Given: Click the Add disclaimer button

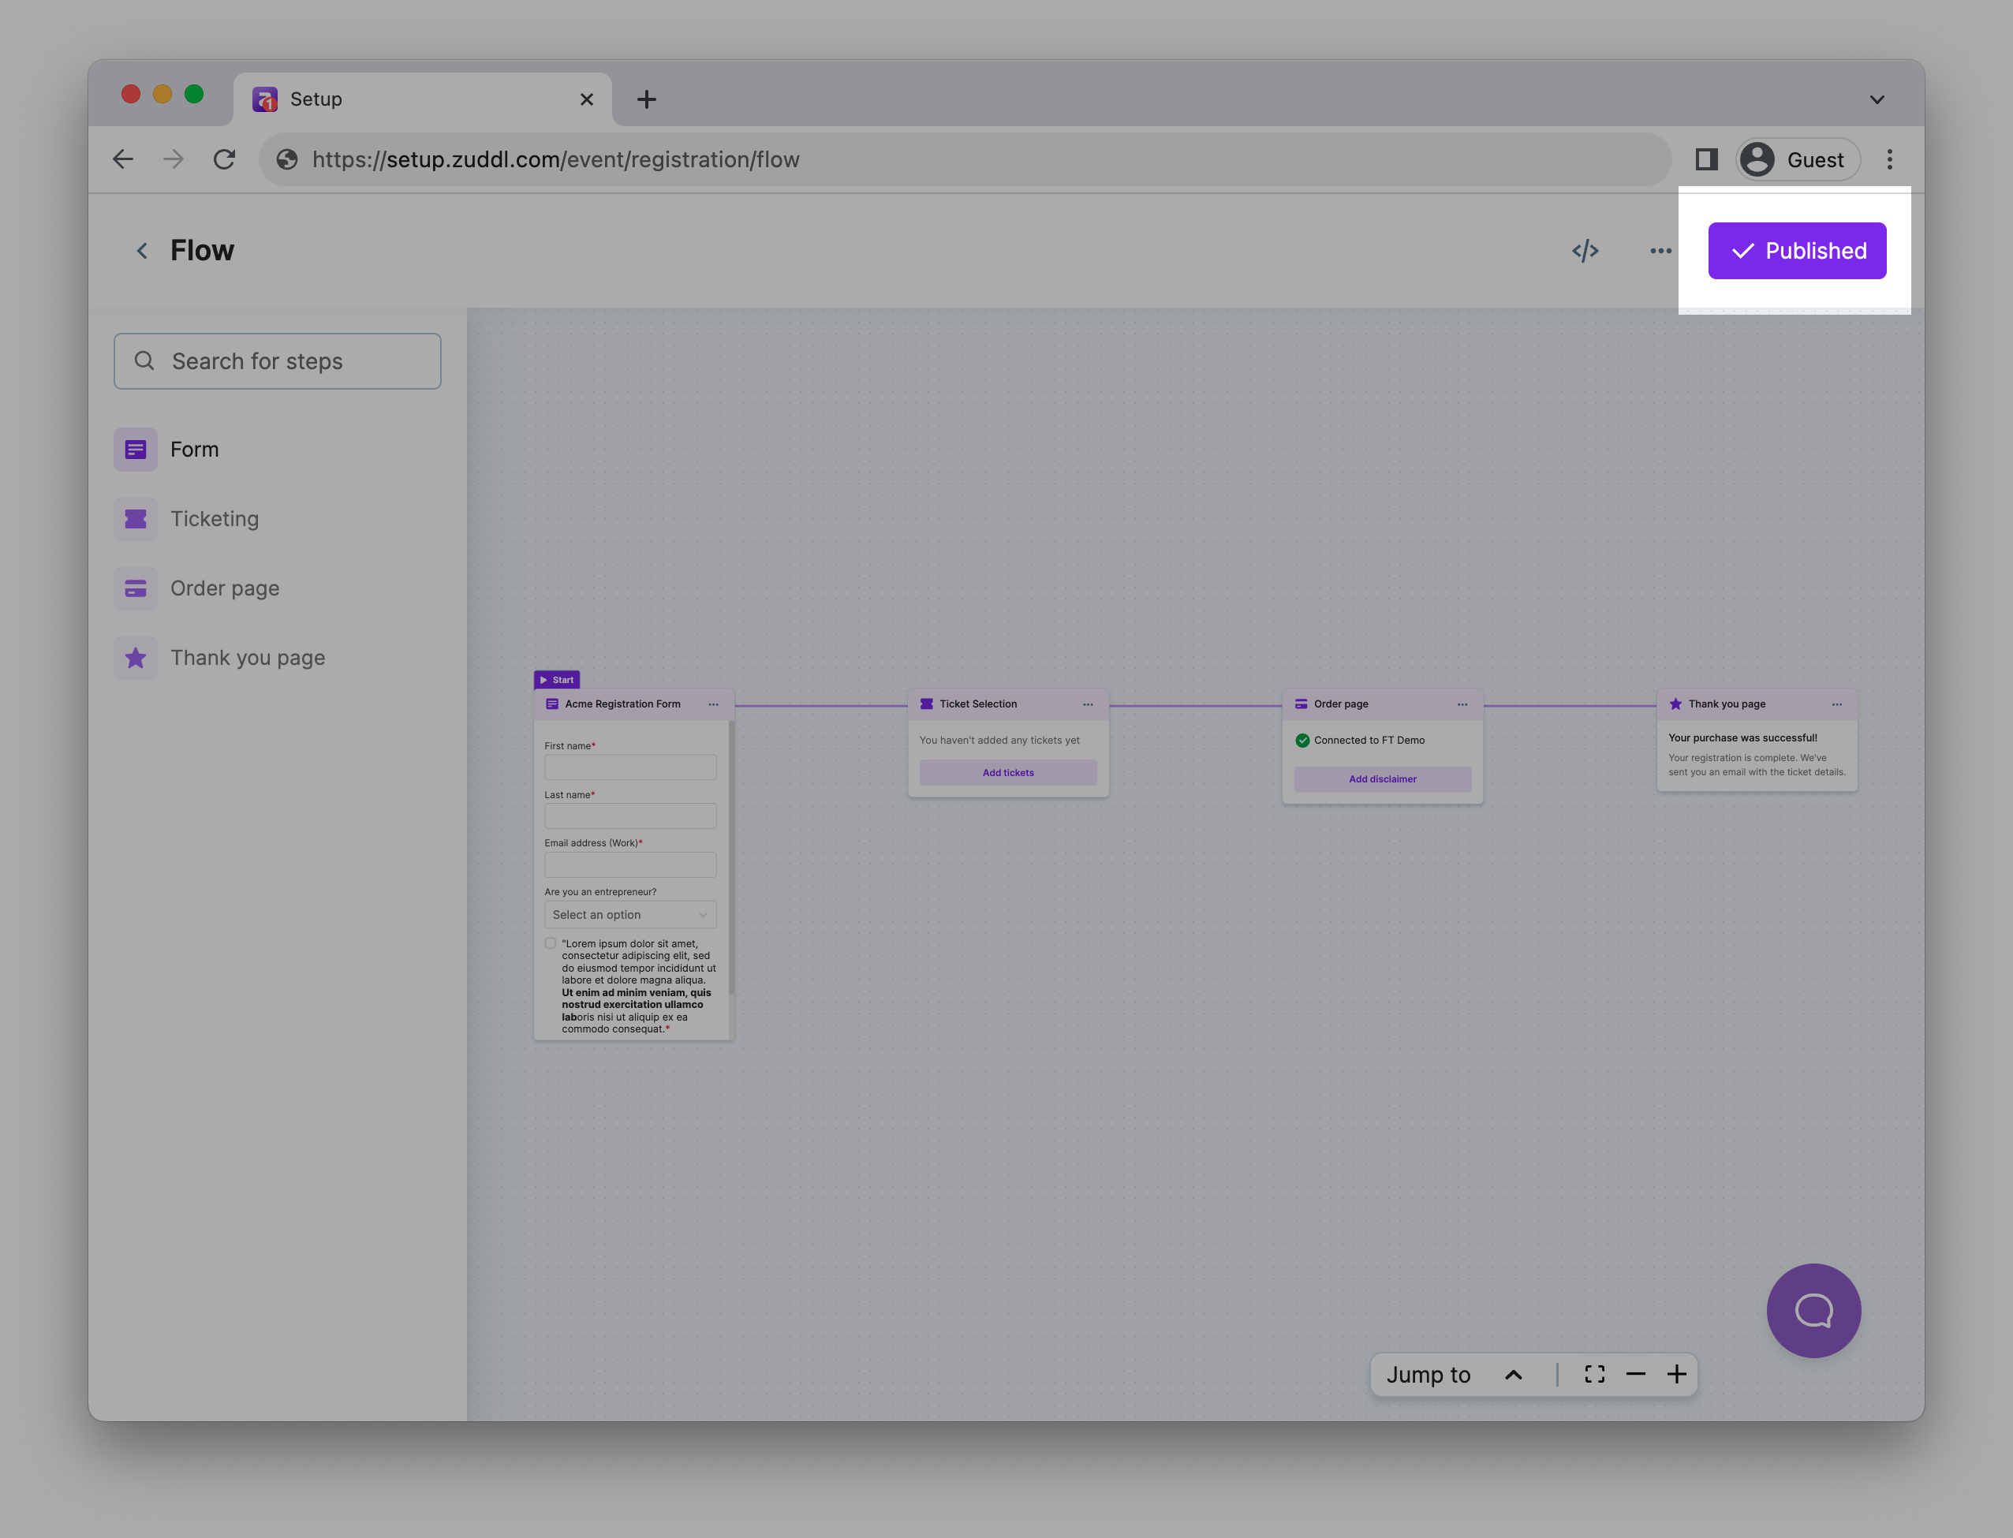Looking at the screenshot, I should [x=1381, y=779].
